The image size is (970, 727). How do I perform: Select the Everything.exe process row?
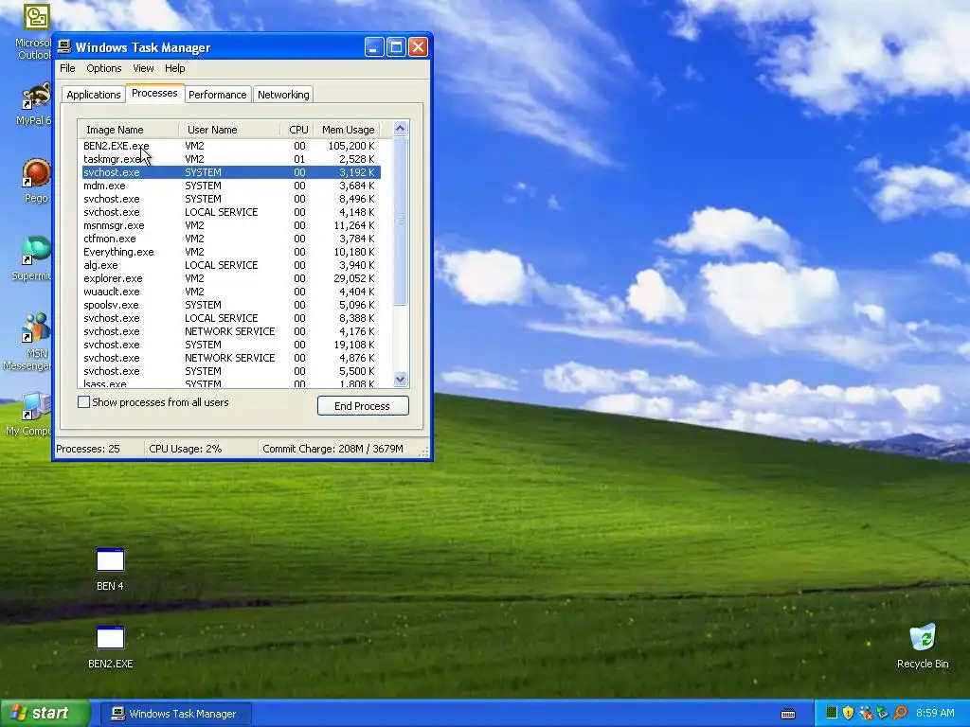[x=231, y=252]
